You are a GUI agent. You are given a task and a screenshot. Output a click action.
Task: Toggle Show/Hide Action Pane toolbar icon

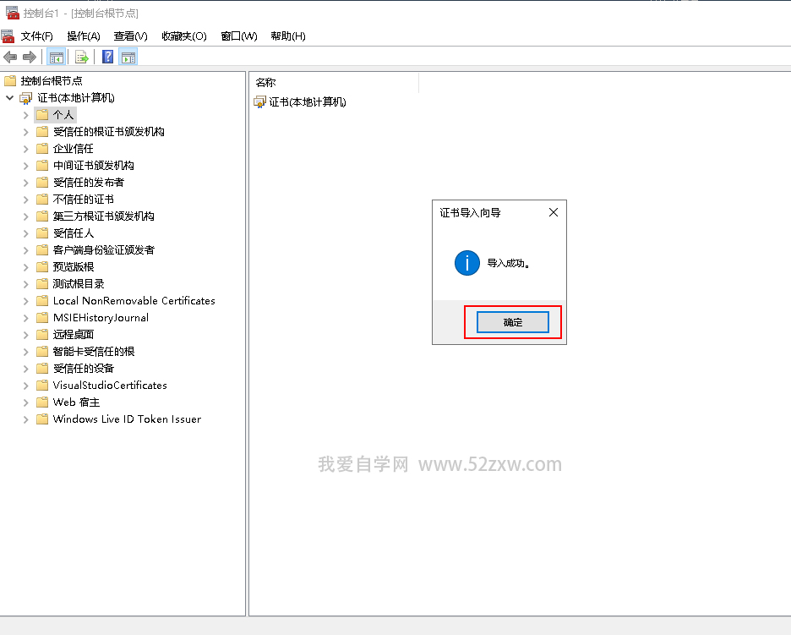point(128,57)
